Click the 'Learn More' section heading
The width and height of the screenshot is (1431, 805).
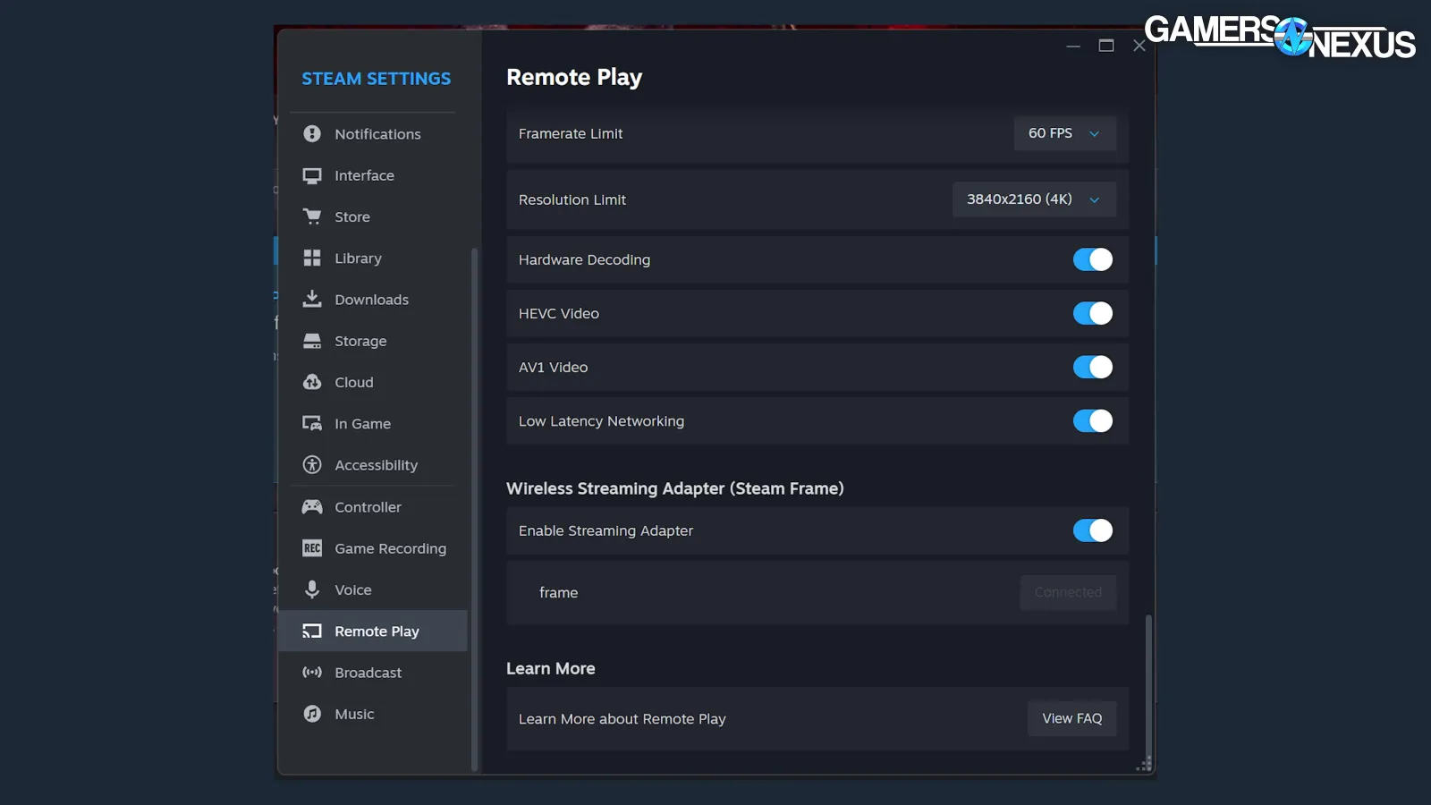[551, 668]
